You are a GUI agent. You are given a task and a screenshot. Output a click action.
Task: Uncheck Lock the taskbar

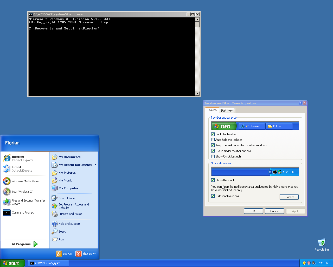(x=213, y=134)
